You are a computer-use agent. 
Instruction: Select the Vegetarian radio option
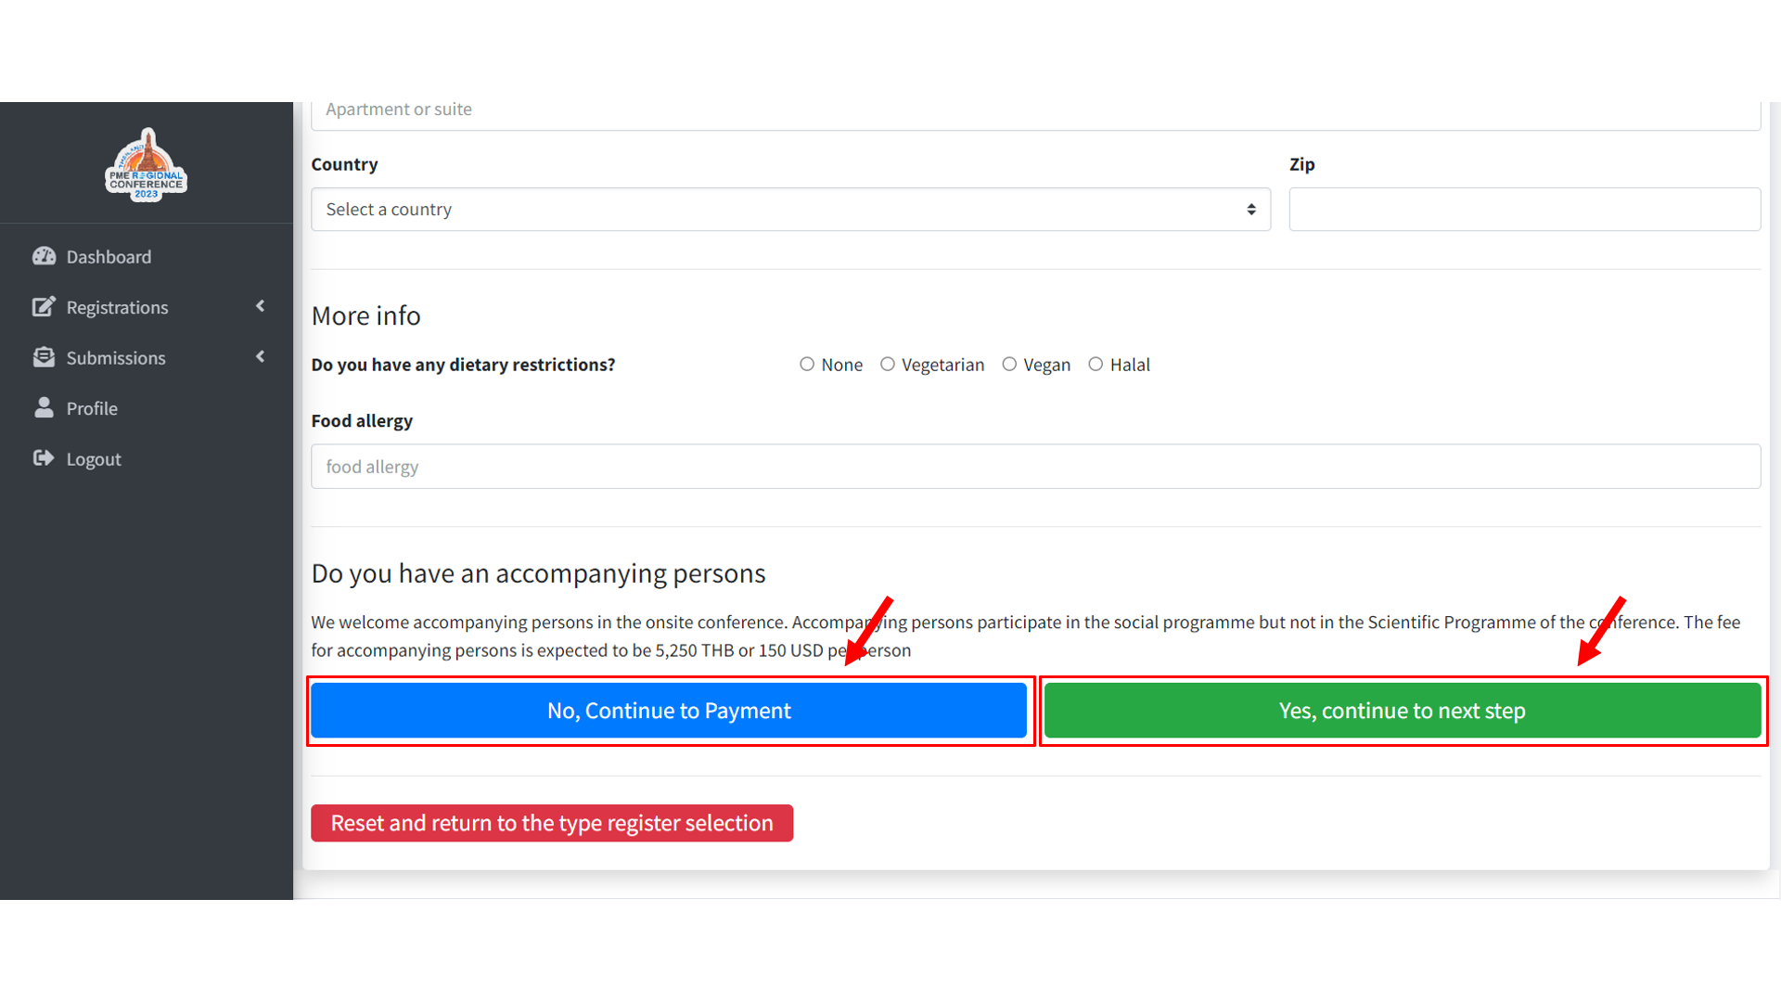pyautogui.click(x=888, y=365)
